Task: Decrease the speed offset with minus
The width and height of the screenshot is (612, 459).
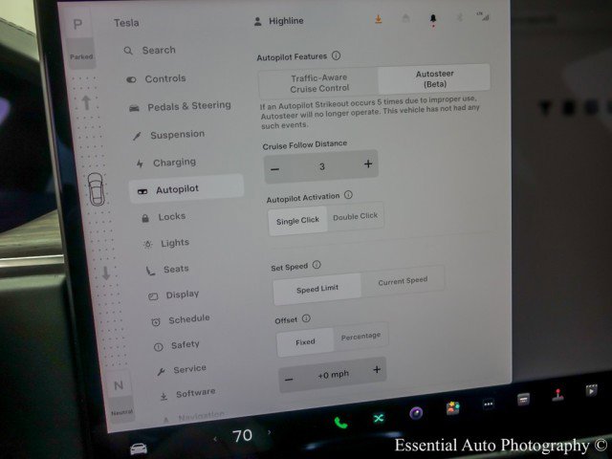Action: click(289, 379)
